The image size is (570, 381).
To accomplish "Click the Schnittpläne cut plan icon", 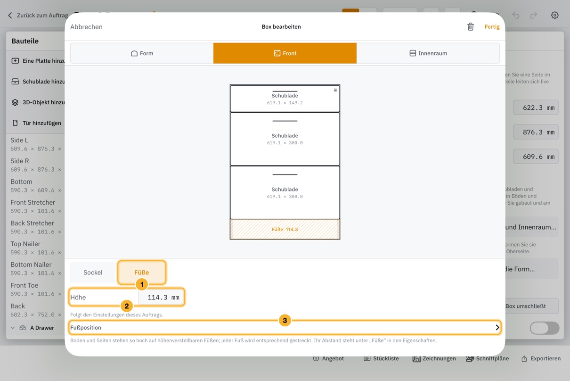I will (470, 359).
